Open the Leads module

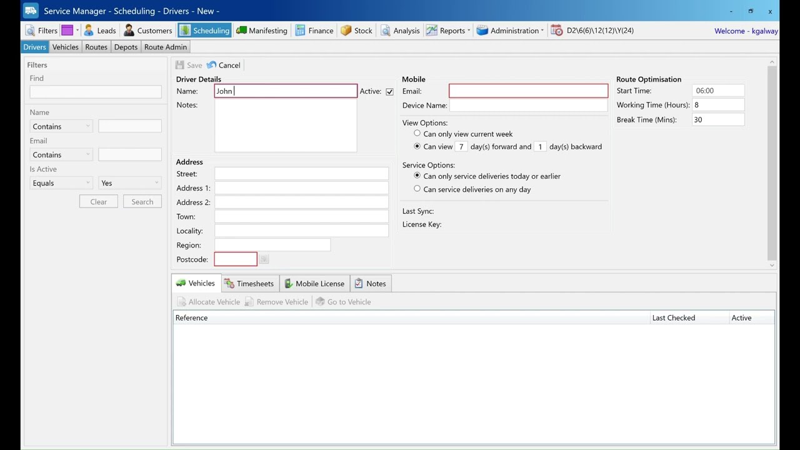(100, 31)
